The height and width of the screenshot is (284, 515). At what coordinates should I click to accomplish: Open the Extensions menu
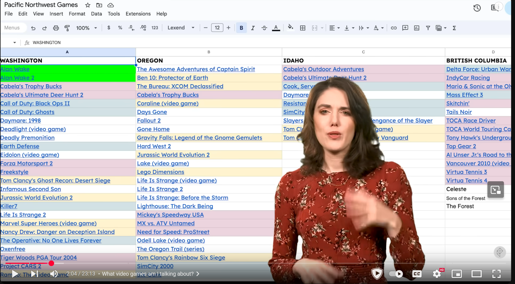coord(138,14)
